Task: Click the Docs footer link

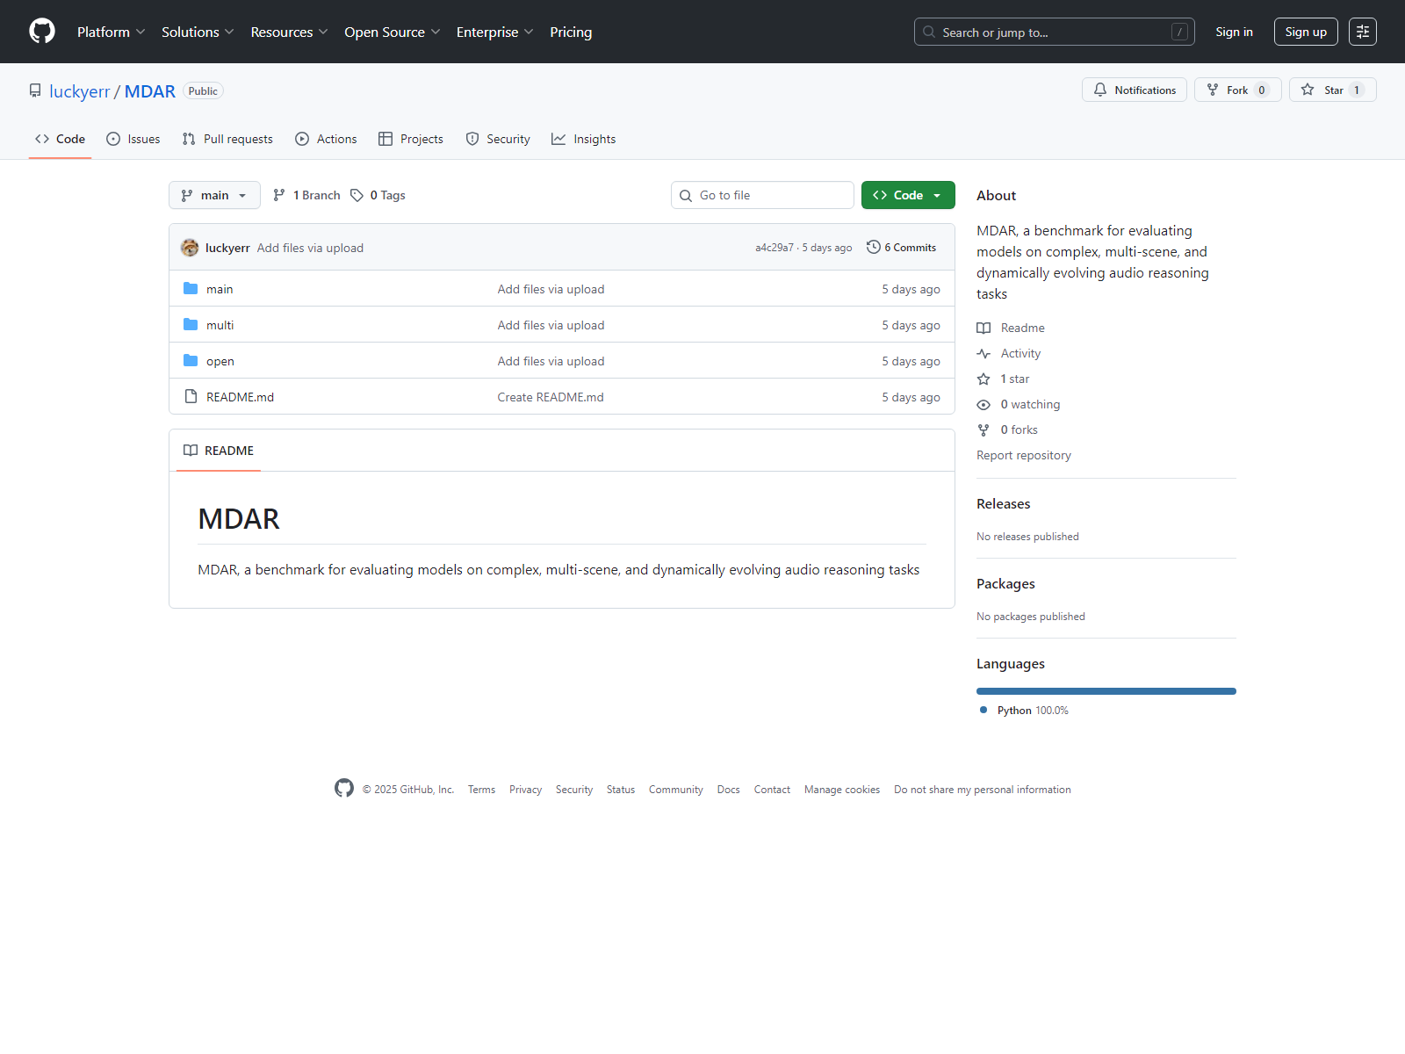Action: click(729, 790)
